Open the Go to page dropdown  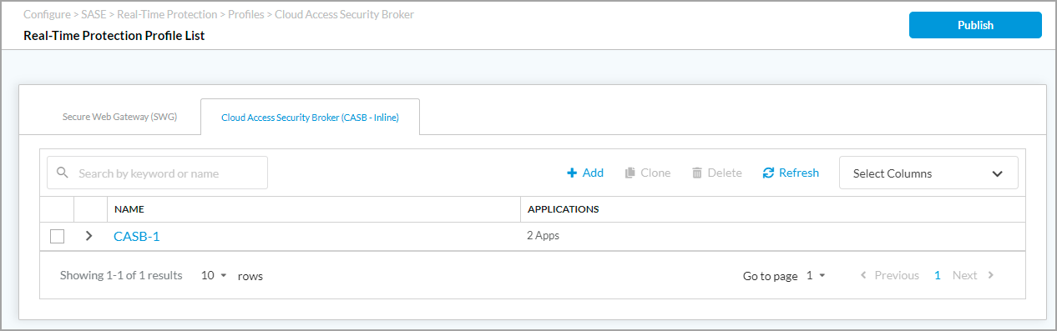coord(815,276)
